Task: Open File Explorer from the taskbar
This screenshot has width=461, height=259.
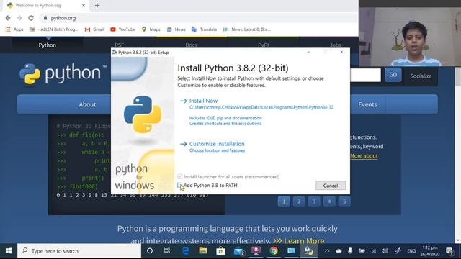Action: pos(203,251)
